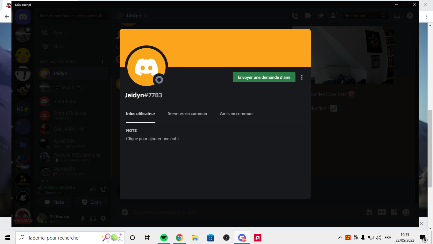Open the Amis friends page

[x=72, y=33]
